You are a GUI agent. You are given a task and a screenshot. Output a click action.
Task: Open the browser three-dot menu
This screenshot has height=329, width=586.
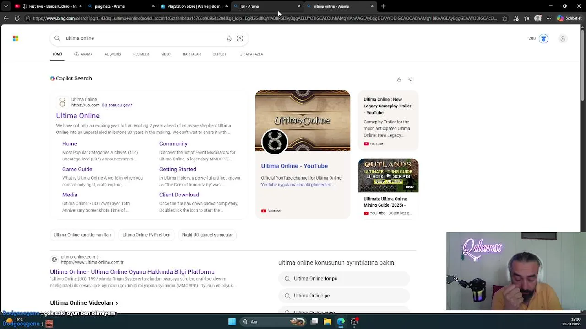[x=548, y=18]
